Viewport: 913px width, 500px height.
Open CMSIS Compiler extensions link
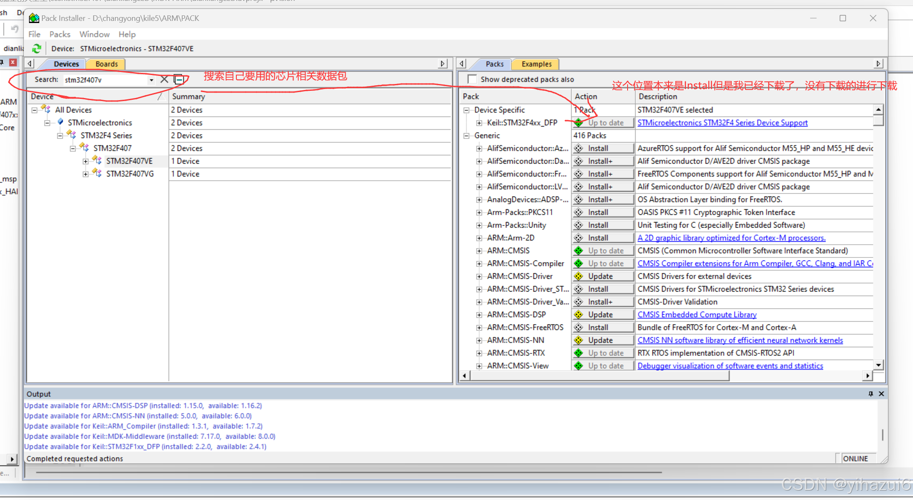pos(755,263)
